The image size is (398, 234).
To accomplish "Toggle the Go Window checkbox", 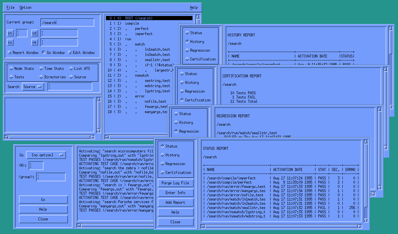I will 44,53.
